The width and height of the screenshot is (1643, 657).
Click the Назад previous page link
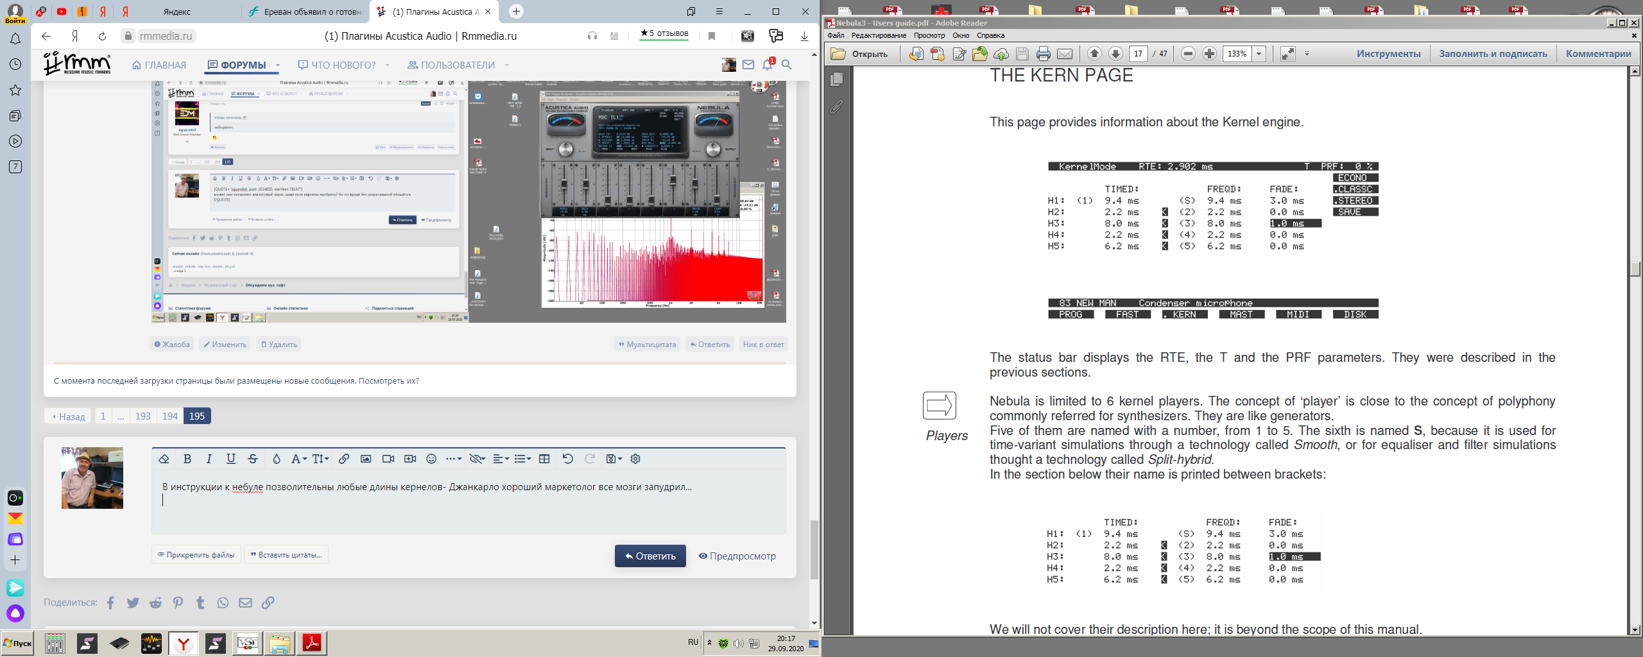point(69,416)
